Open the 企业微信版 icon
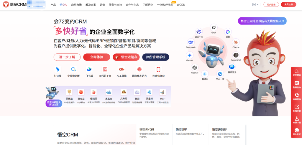 pyautogui.click(x=73, y=70)
